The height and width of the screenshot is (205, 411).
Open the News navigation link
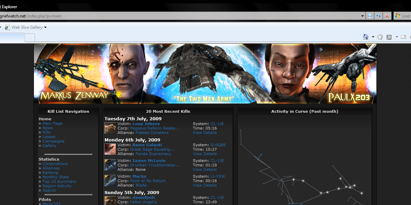tap(48, 128)
